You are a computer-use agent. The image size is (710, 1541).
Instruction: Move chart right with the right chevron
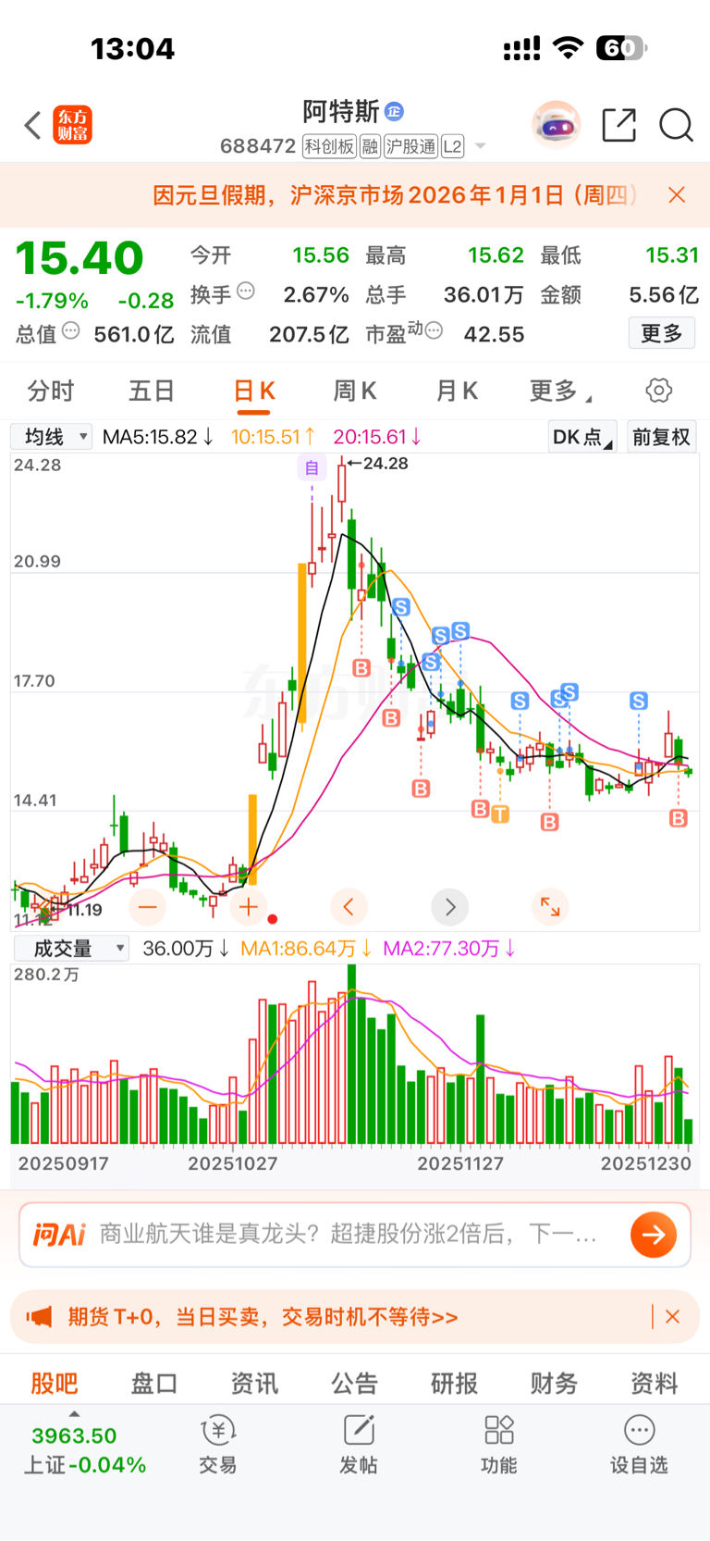(x=450, y=907)
